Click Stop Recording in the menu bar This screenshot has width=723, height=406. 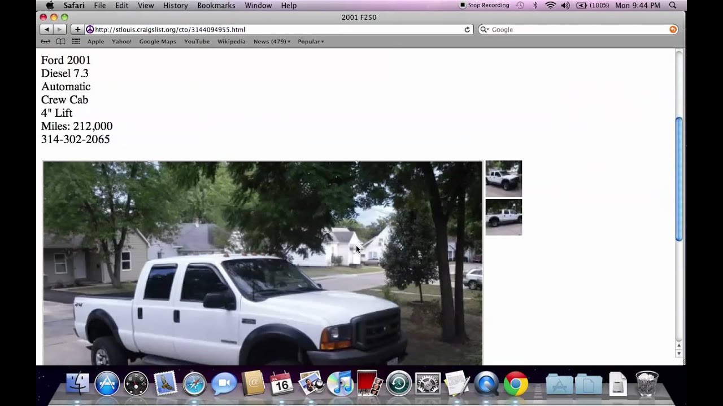(484, 5)
